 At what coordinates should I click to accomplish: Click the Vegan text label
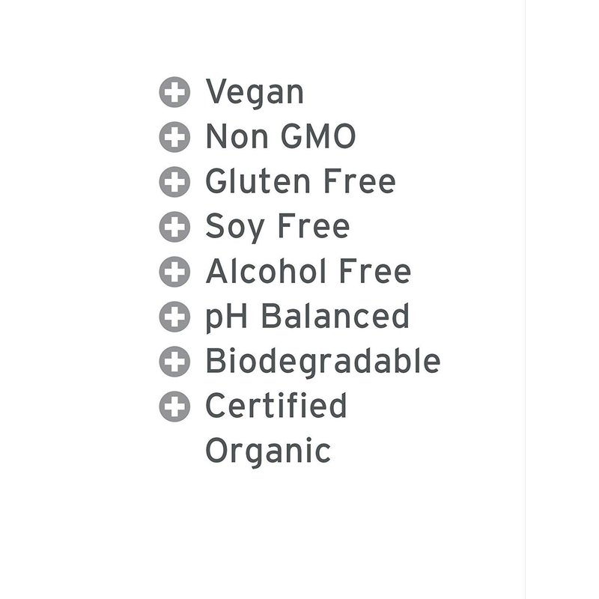[255, 93]
